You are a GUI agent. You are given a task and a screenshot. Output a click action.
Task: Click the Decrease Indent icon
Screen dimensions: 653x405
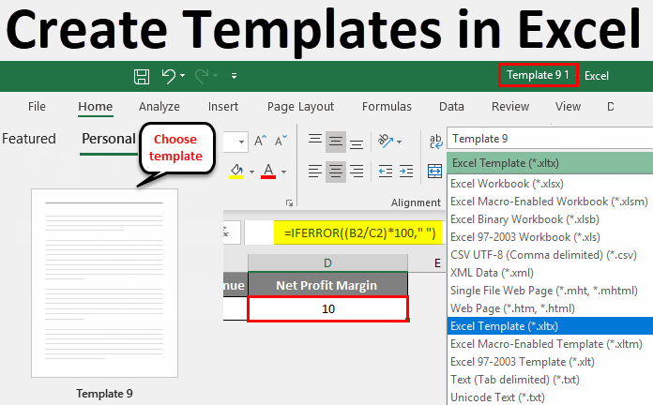[x=386, y=171]
